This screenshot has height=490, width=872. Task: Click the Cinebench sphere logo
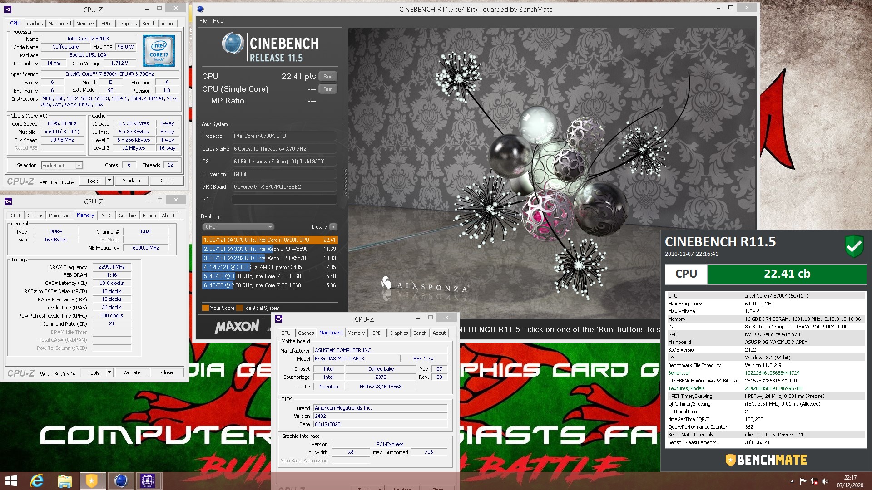233,44
